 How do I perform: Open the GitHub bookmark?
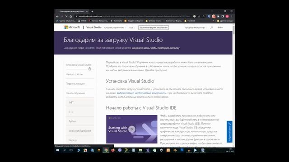tap(82, 21)
